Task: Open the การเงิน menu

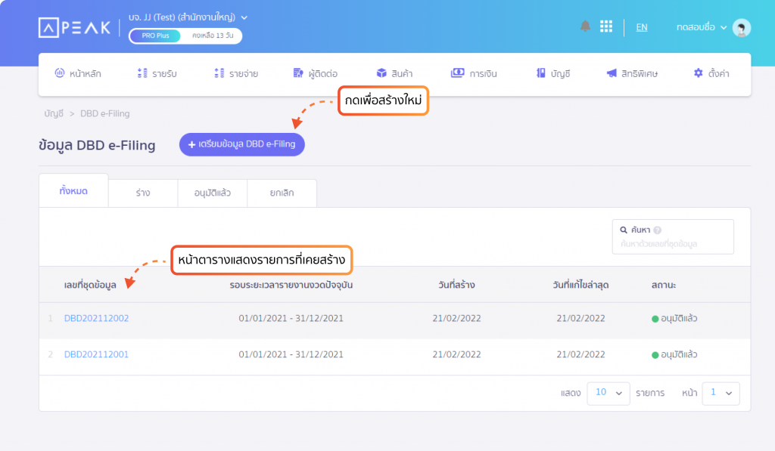Action: pyautogui.click(x=474, y=73)
